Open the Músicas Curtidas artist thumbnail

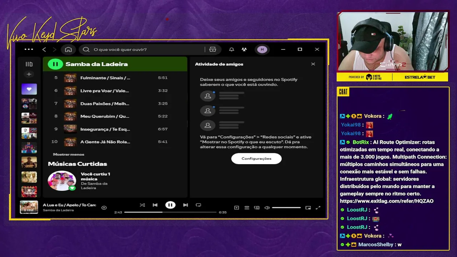(x=62, y=181)
